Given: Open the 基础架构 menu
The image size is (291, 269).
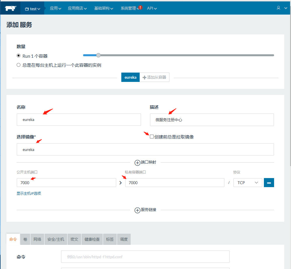Looking at the screenshot, I should 104,8.
